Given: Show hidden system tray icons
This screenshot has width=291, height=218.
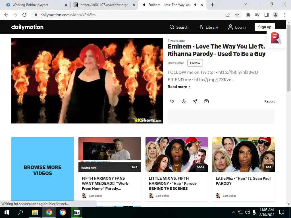Looking at the screenshot, I should (x=234, y=212).
